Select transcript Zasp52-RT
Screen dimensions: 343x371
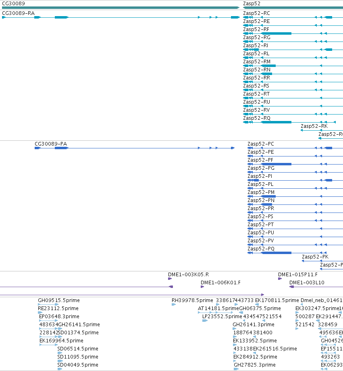pyautogui.click(x=256, y=94)
